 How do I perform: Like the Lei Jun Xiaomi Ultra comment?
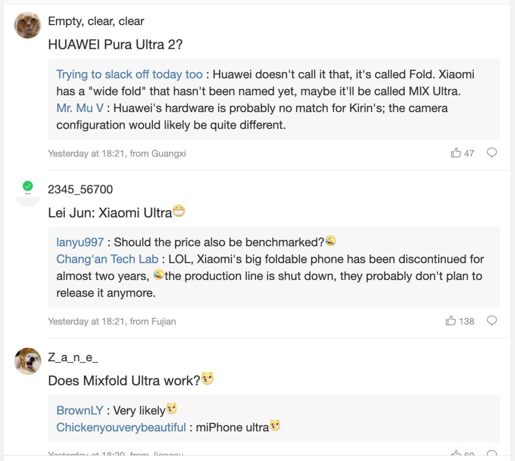point(451,321)
